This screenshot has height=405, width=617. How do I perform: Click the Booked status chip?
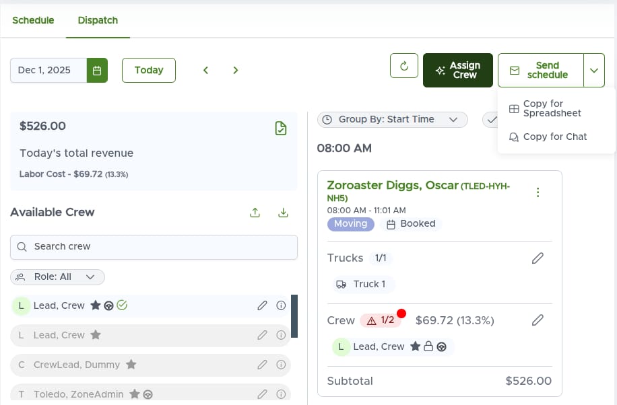coord(411,224)
